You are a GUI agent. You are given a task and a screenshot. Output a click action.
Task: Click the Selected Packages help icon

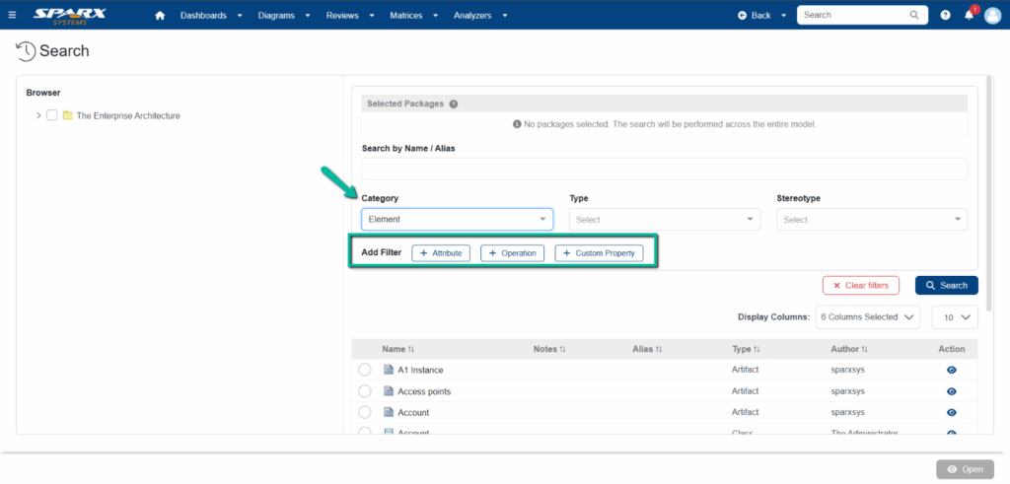tap(454, 104)
